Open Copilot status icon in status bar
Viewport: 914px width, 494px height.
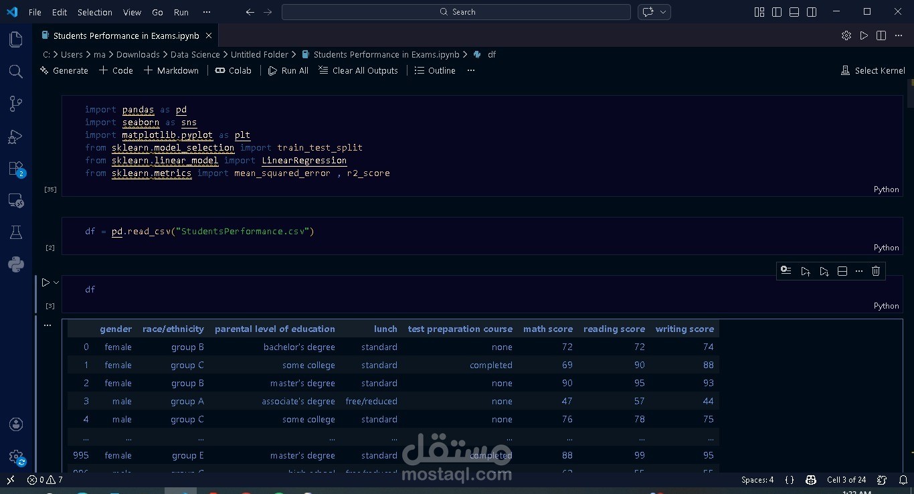811,479
